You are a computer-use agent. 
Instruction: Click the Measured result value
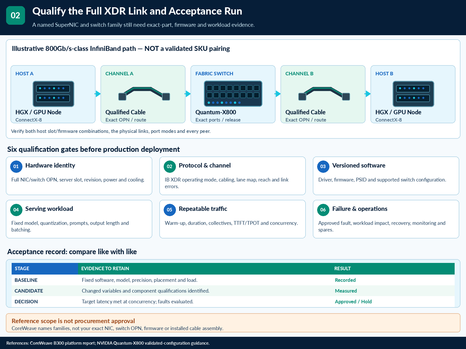[346, 291]
